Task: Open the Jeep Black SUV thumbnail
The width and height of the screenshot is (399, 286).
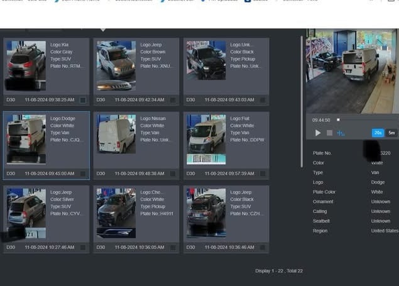Action: click(206, 213)
